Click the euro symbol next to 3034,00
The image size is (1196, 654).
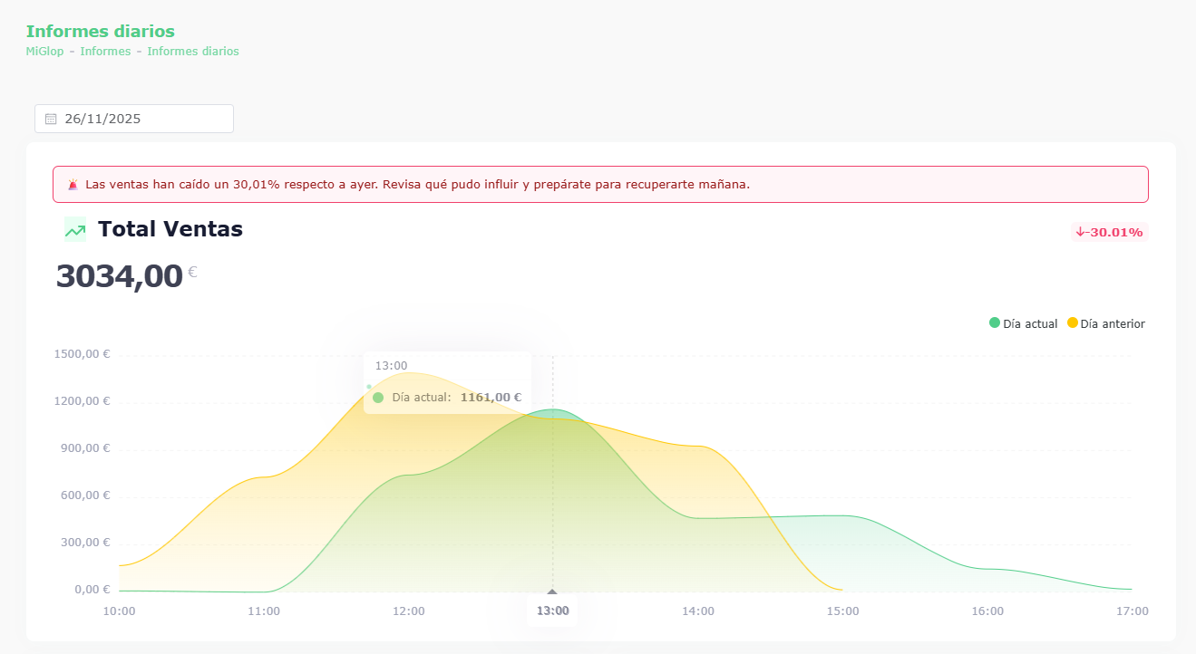[x=192, y=272]
